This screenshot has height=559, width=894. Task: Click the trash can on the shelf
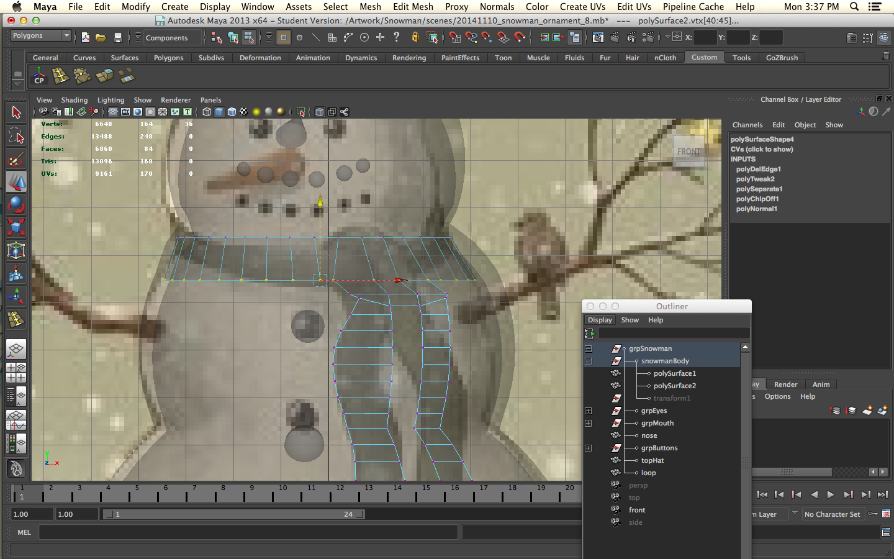pyautogui.click(x=886, y=56)
